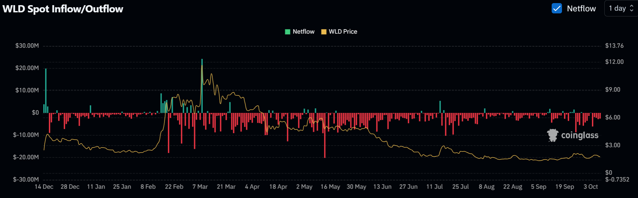638x198 pixels.
Task: Click the $6.00 price axis value
Action: [x=613, y=117]
